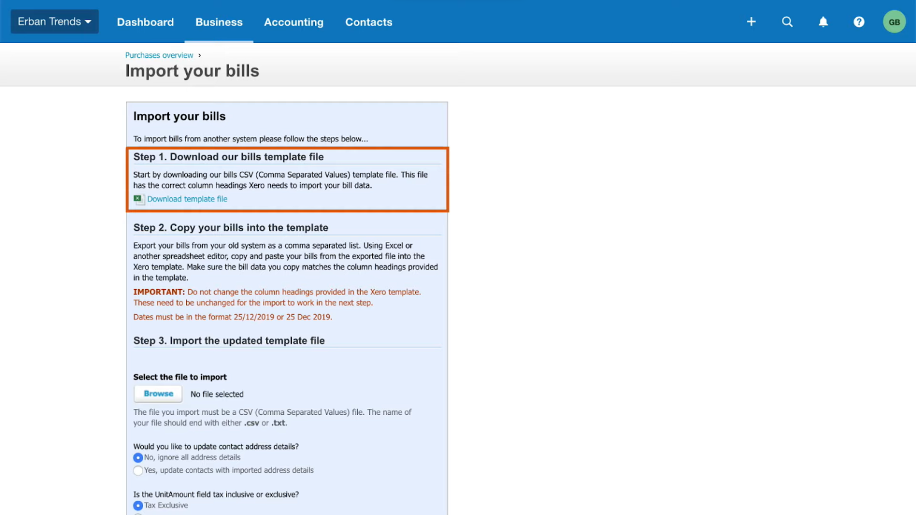This screenshot has width=916, height=515.
Task: Select the Tax Exclusive option
Action: [138, 505]
